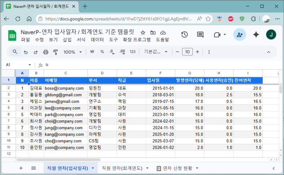
Task: Open the 확장 프로그램 menu
Action: pos(137,40)
